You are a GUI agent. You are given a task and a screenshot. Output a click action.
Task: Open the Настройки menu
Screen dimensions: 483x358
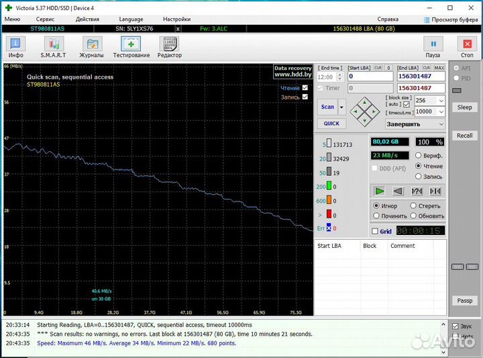(x=176, y=19)
